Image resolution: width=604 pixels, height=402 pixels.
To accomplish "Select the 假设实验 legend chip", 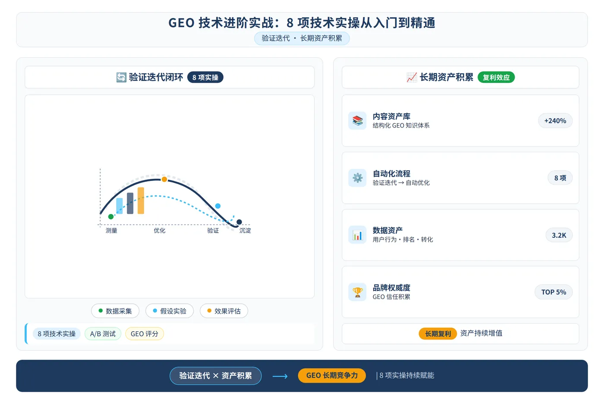I will click(x=170, y=311).
